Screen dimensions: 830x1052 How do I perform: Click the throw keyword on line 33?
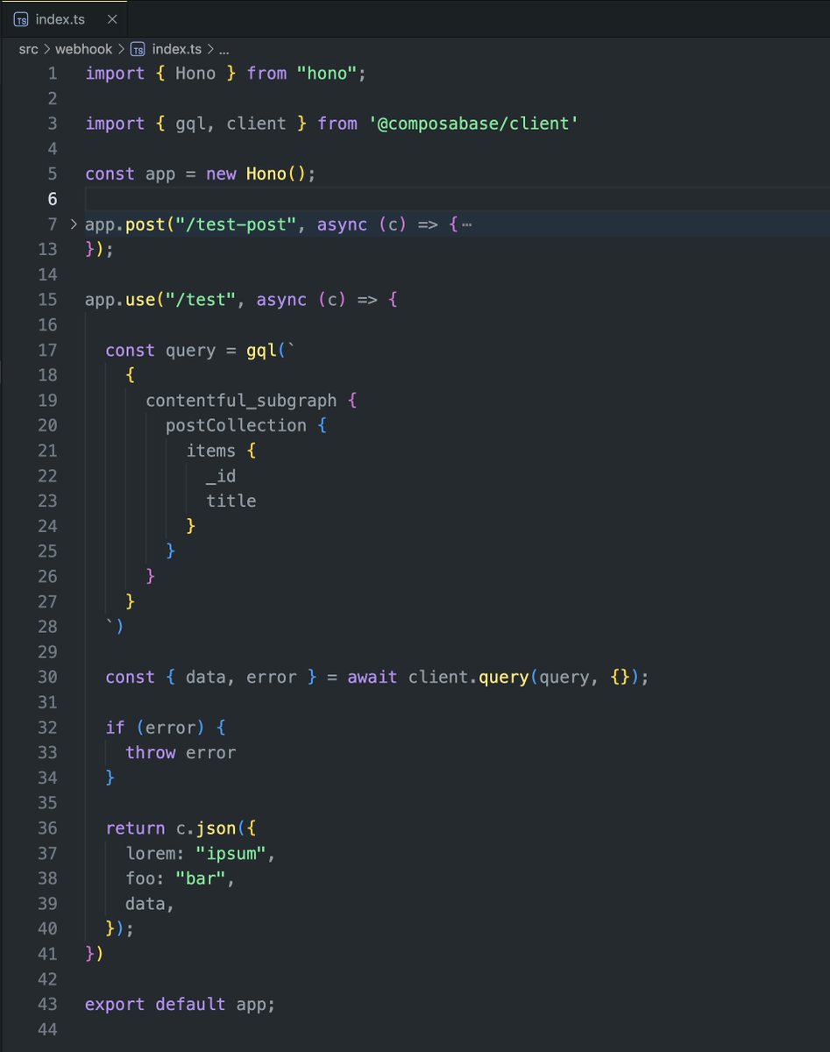[150, 752]
